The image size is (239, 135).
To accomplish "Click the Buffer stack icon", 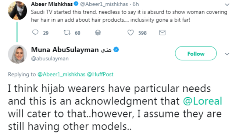I will (98, 33).
